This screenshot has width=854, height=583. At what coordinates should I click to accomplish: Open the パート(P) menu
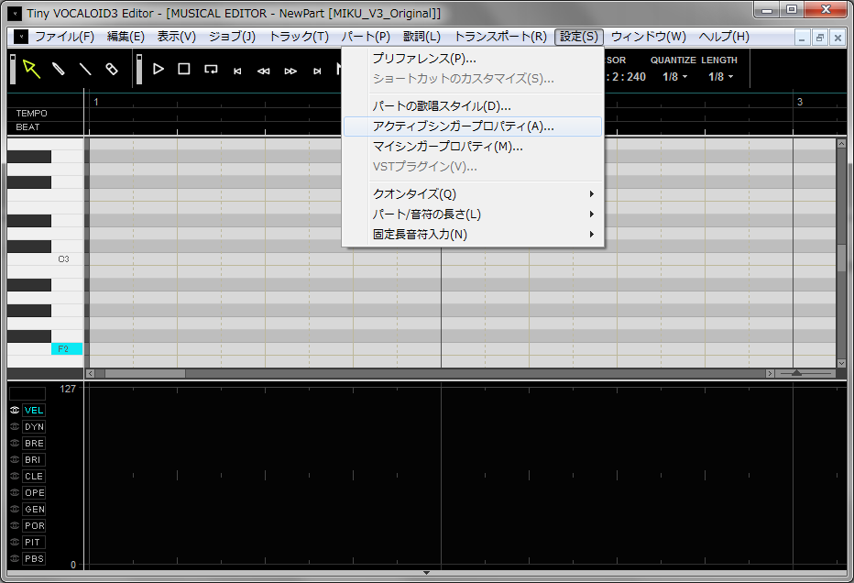coord(366,37)
